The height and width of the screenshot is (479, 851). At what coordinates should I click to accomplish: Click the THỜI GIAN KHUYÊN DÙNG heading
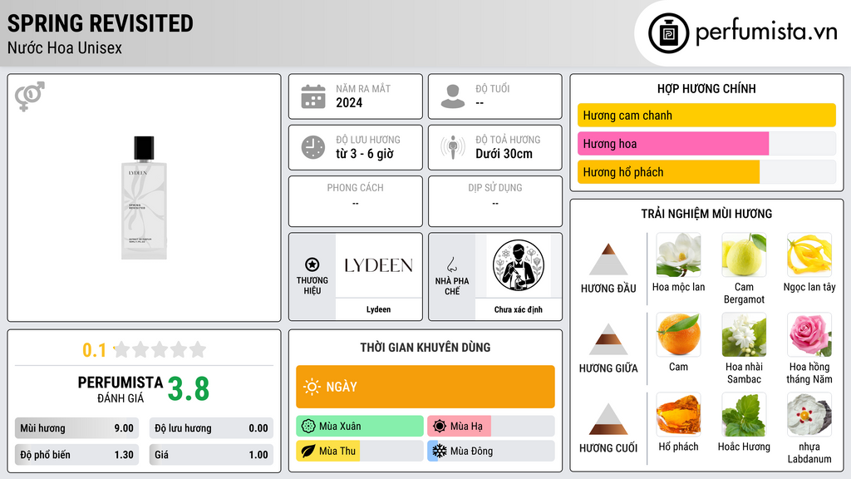(425, 347)
